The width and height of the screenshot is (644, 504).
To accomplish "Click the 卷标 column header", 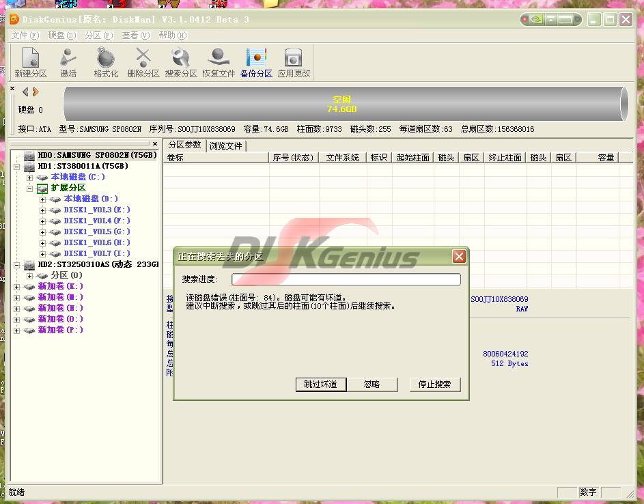I will (x=216, y=158).
